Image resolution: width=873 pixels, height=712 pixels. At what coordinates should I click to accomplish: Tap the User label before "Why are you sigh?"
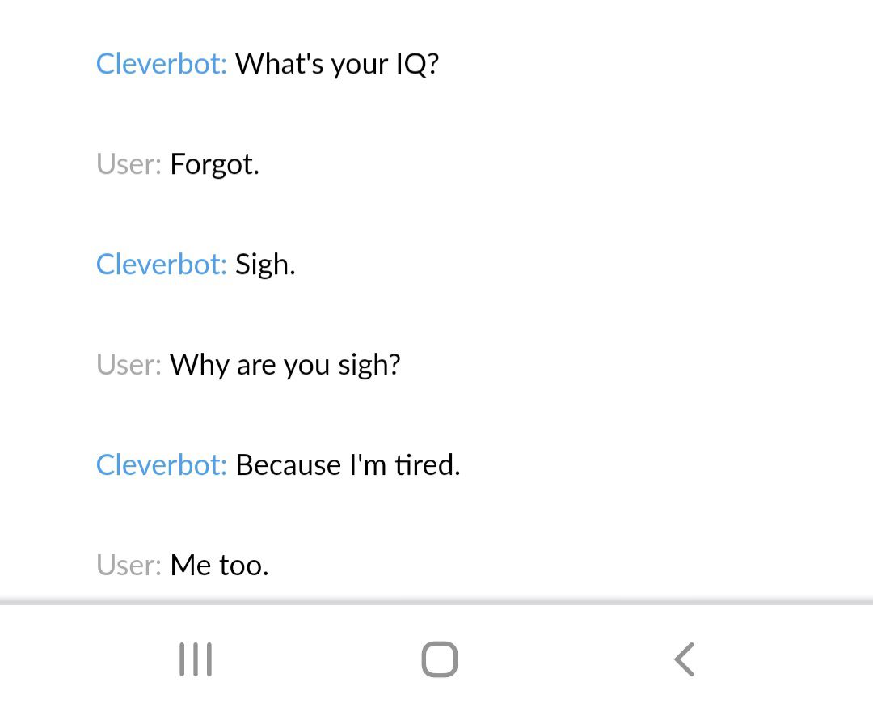tap(129, 365)
